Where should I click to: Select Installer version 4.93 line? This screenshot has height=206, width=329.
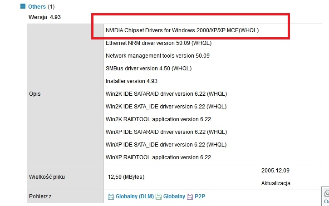coord(132,81)
